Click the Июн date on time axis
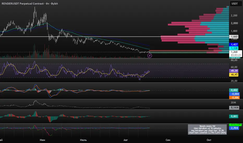The height and width of the screenshot is (143, 243). [42, 140]
